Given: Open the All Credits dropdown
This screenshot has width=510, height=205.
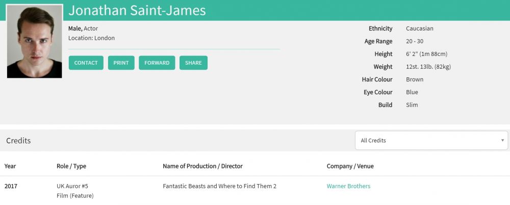Looking at the screenshot, I should click(x=431, y=140).
